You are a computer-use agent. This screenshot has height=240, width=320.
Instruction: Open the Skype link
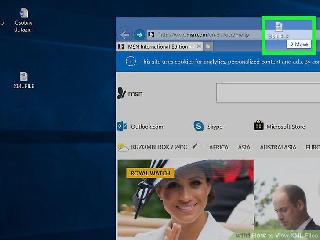[215, 127]
